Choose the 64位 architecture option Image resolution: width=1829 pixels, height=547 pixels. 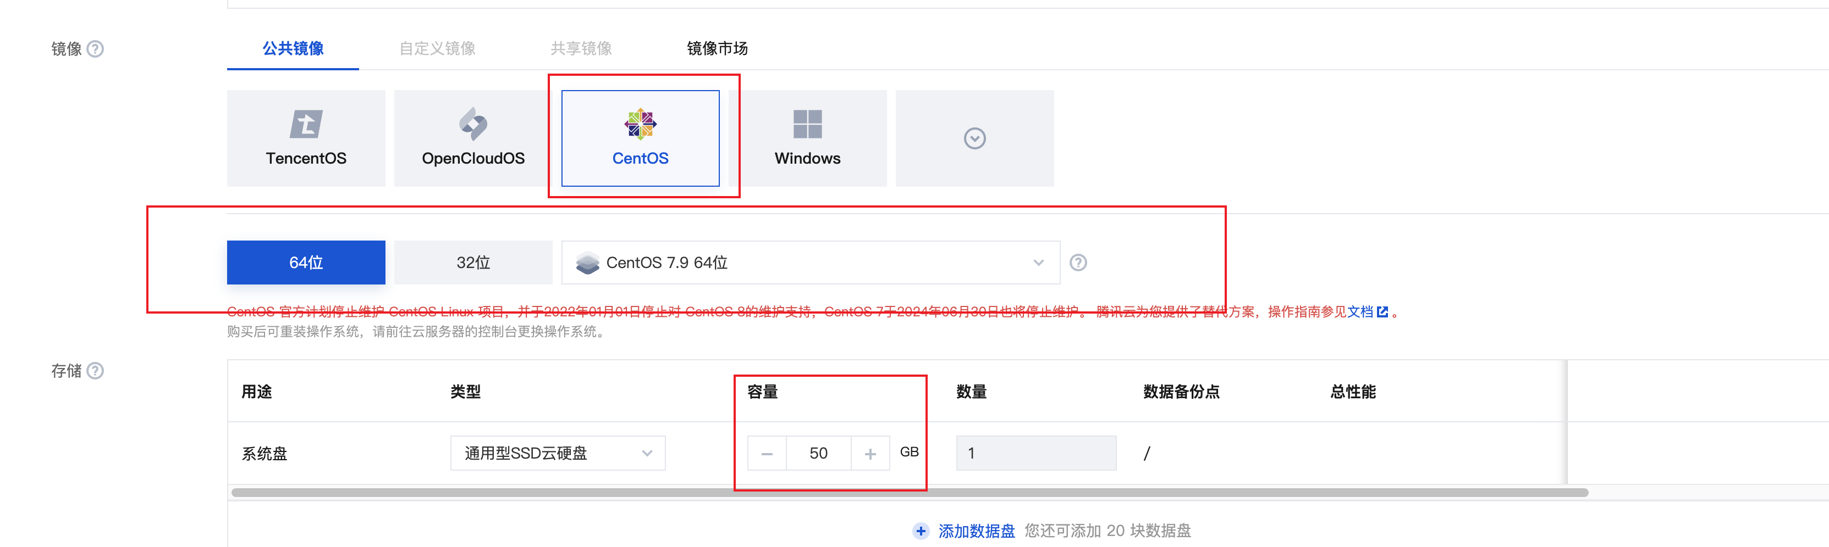[x=306, y=263]
